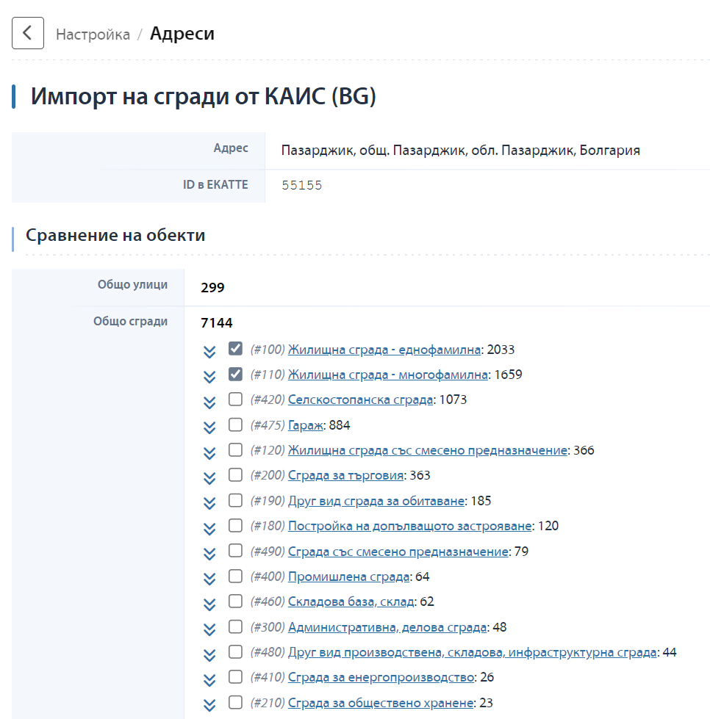This screenshot has height=719, width=710.
Task: Expand the #475 Гараж row chevron
Action: point(209,427)
